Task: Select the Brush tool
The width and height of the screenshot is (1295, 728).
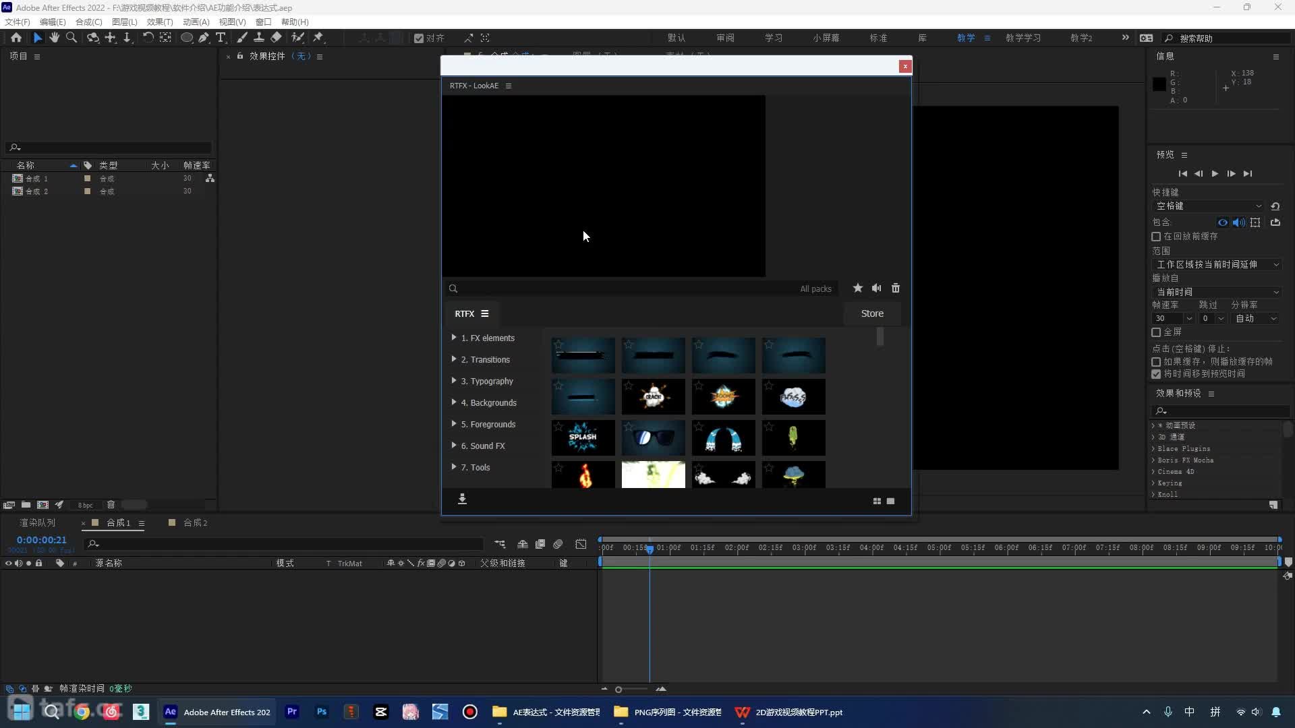Action: pyautogui.click(x=242, y=38)
